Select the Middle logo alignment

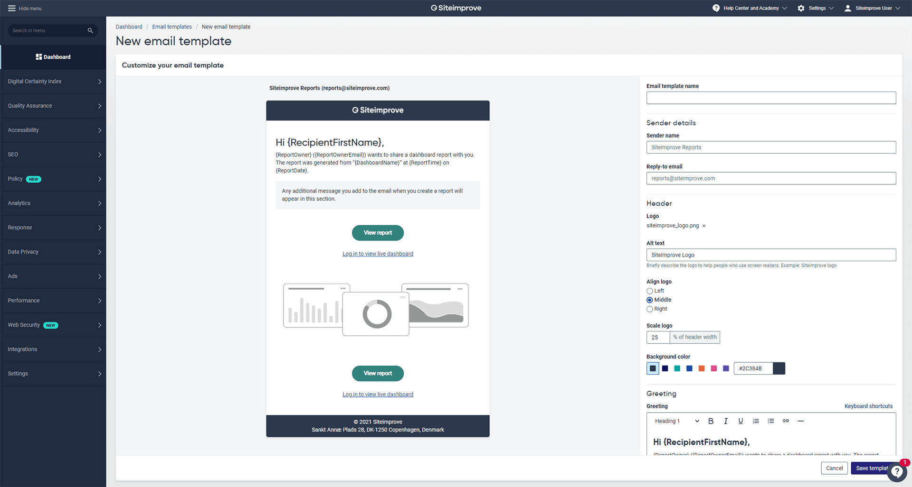[x=649, y=300]
